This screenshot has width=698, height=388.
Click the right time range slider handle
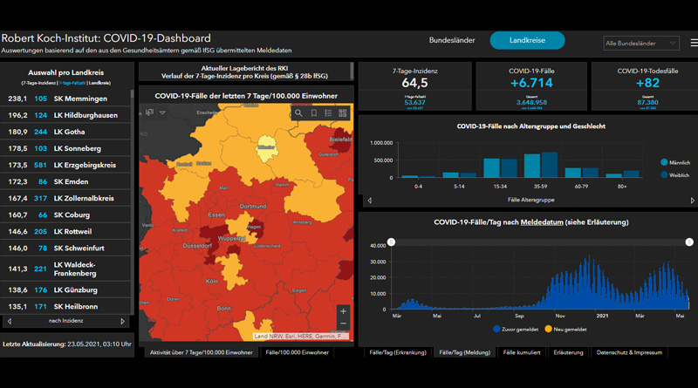689,242
